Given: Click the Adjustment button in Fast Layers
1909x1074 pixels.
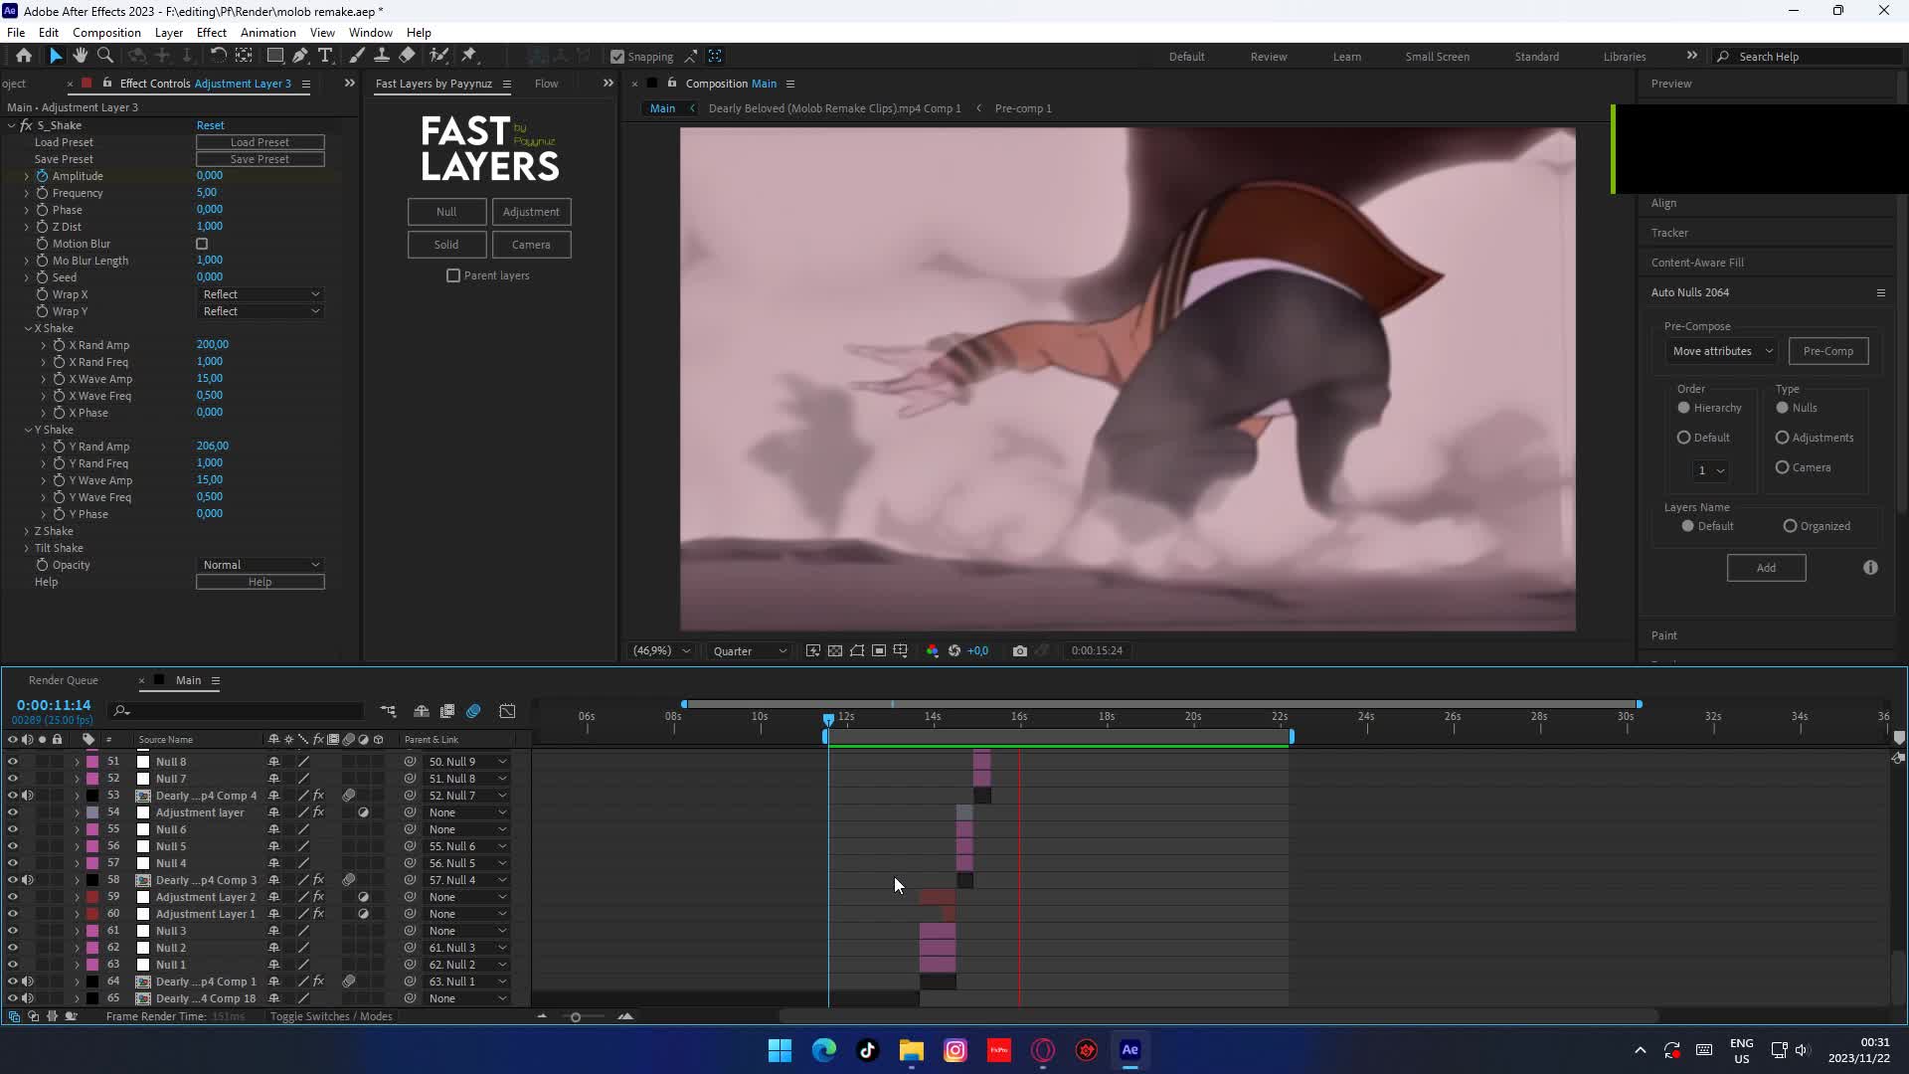Looking at the screenshot, I should 531,212.
